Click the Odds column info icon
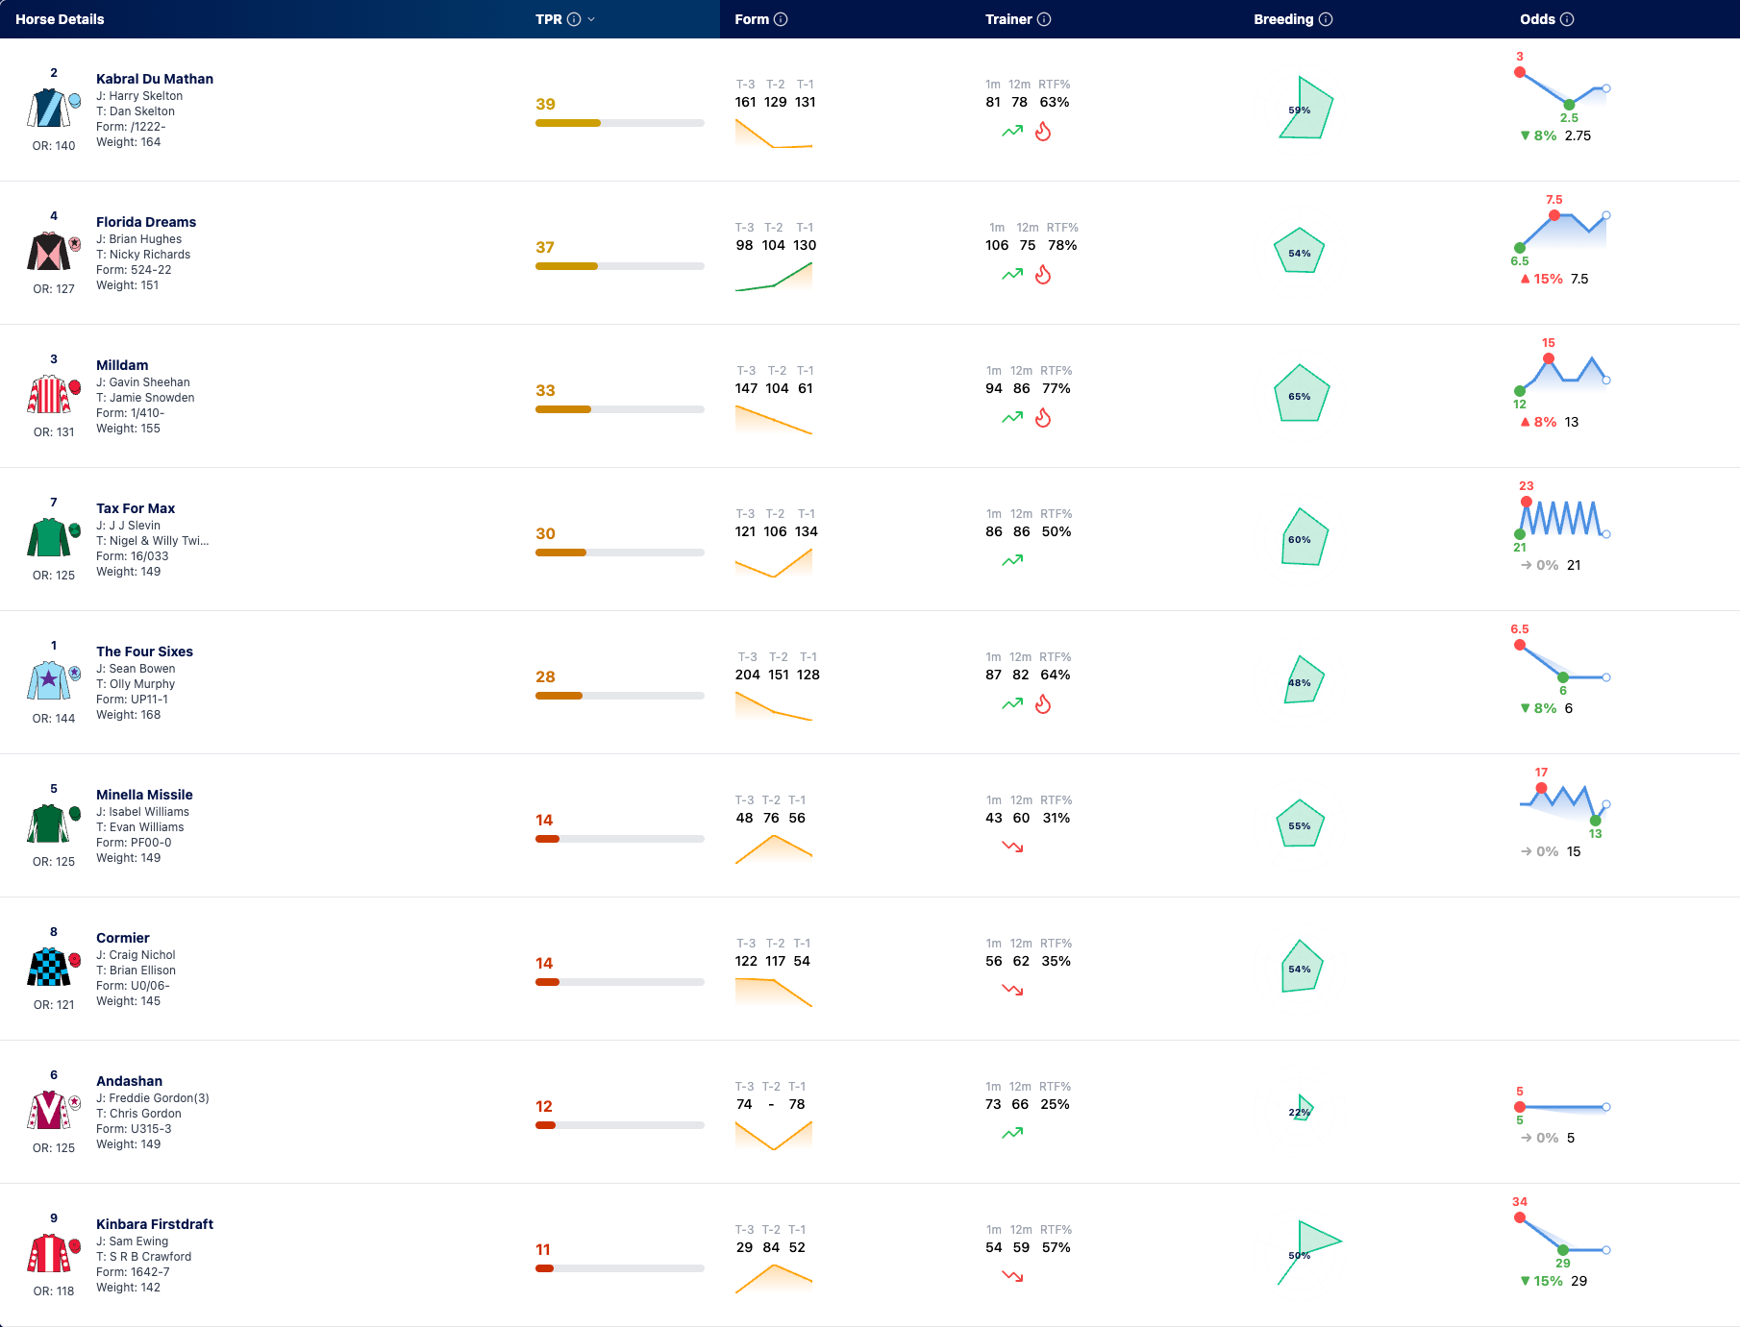The width and height of the screenshot is (1740, 1327). pyautogui.click(x=1567, y=19)
